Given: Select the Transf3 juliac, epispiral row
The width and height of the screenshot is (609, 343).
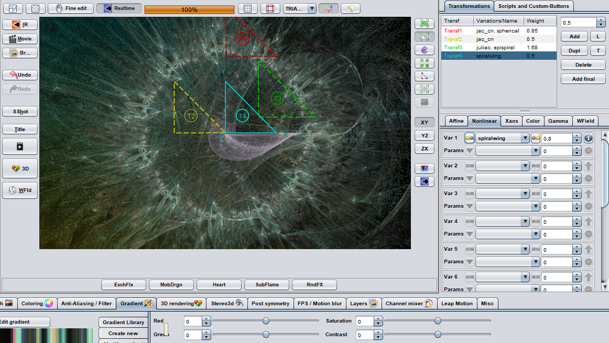Looking at the screenshot, I should click(498, 47).
